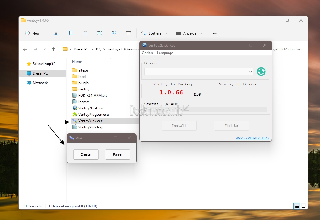Open the Anzeigen dropdown menu
320x220 pixels.
[x=189, y=33]
